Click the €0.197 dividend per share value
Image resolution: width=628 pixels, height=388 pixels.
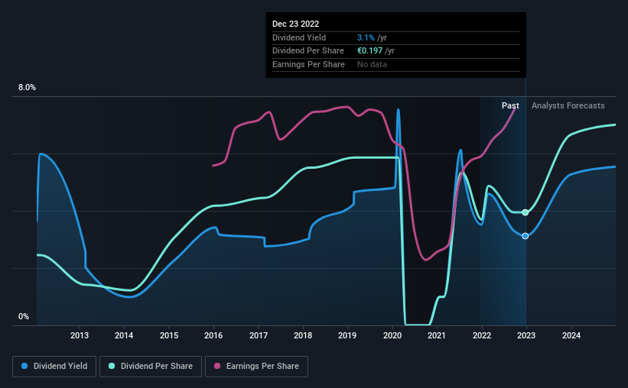pos(369,51)
